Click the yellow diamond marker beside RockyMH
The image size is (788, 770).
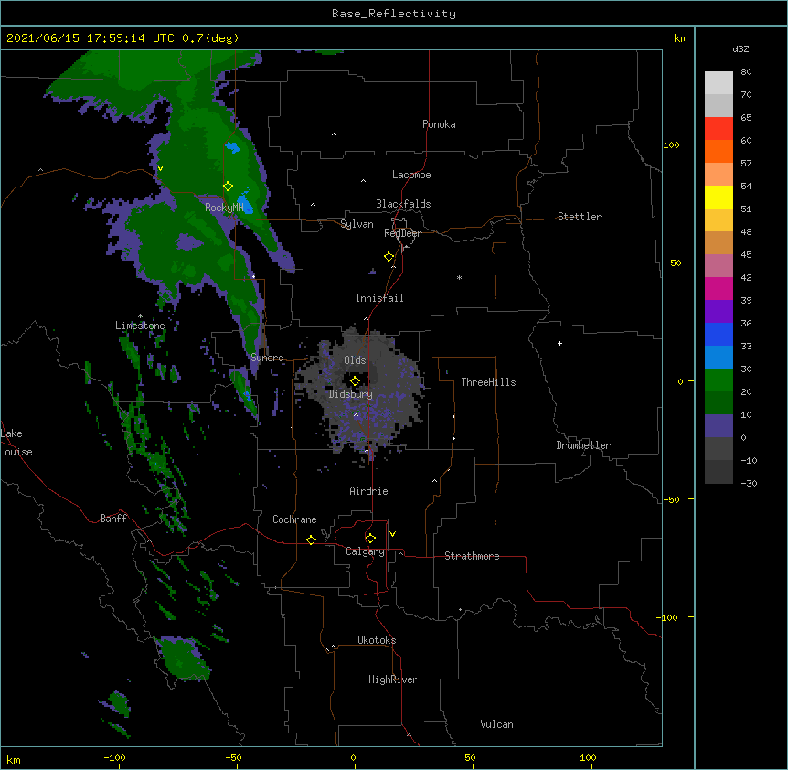tap(228, 187)
